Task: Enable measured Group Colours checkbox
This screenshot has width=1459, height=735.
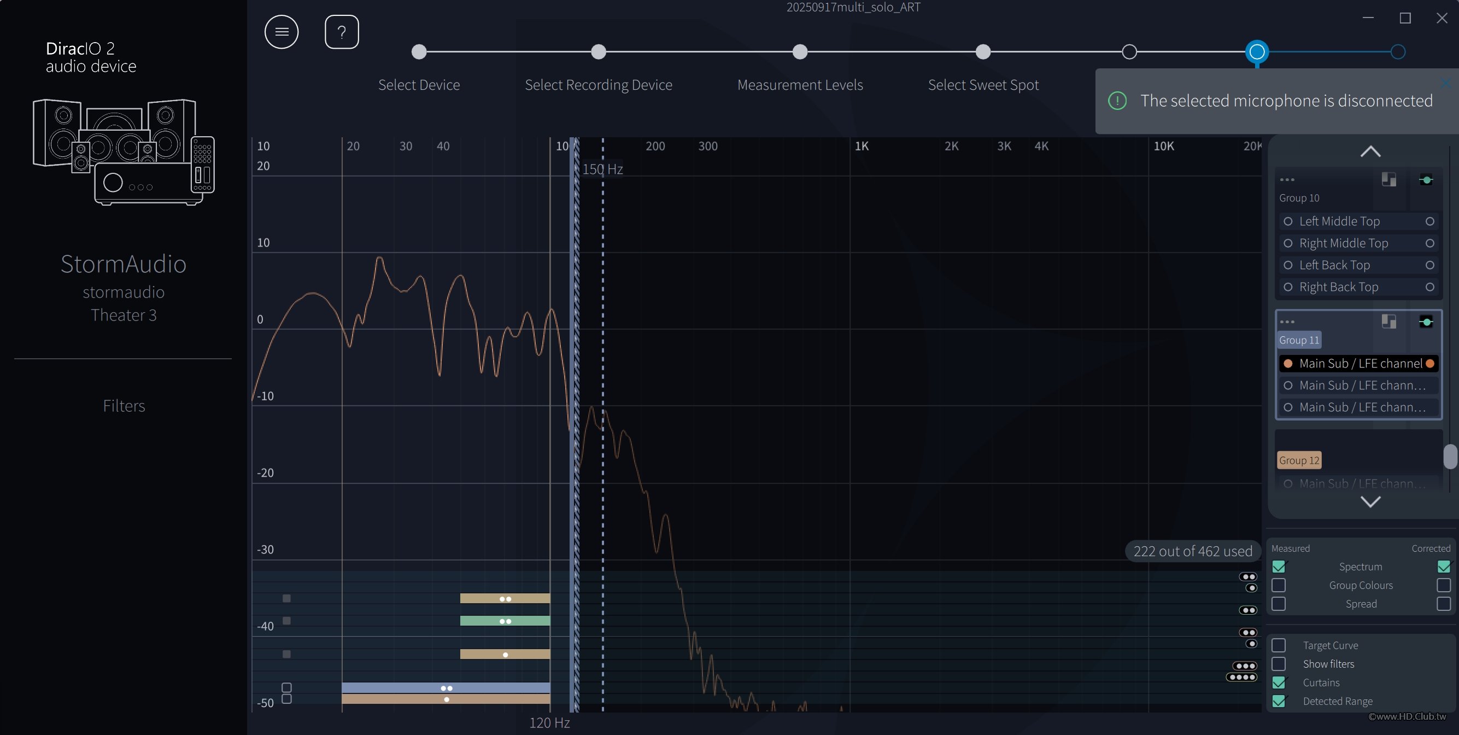Action: [1278, 585]
